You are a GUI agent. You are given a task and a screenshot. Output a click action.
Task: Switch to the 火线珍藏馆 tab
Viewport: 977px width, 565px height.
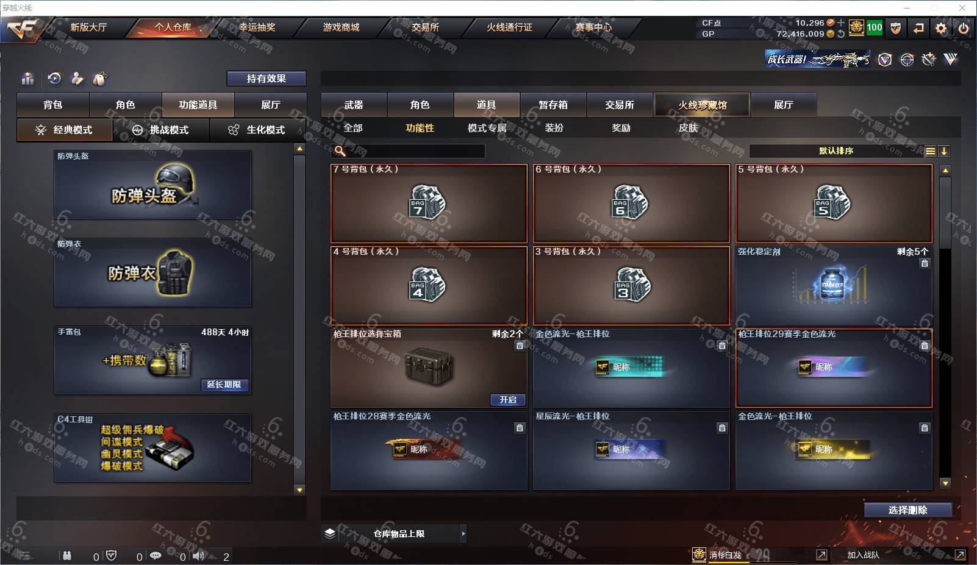tap(702, 105)
